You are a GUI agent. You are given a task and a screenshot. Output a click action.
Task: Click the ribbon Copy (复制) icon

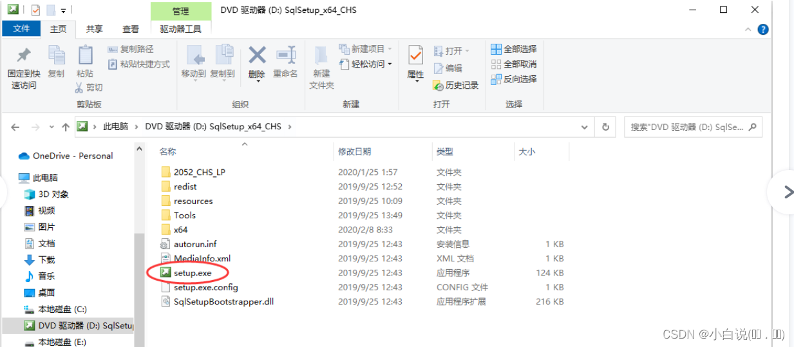(x=56, y=56)
